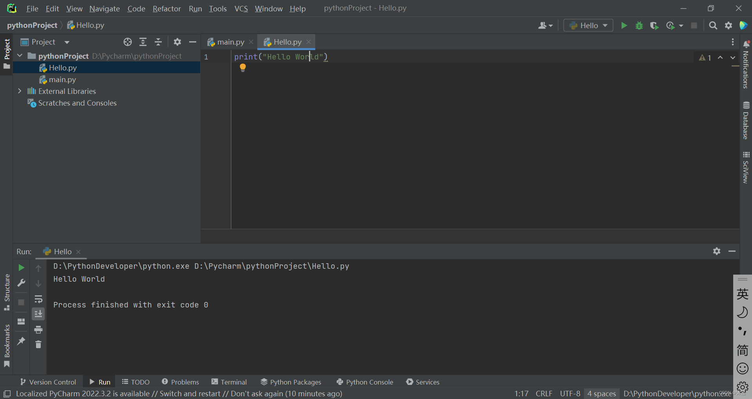The image size is (752, 399).
Task: Expand the External Libraries node
Action: tap(20, 91)
